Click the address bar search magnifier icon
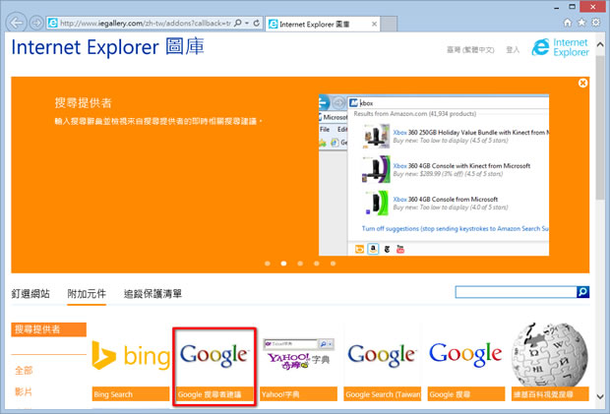The width and height of the screenshot is (610, 414). 238,23
